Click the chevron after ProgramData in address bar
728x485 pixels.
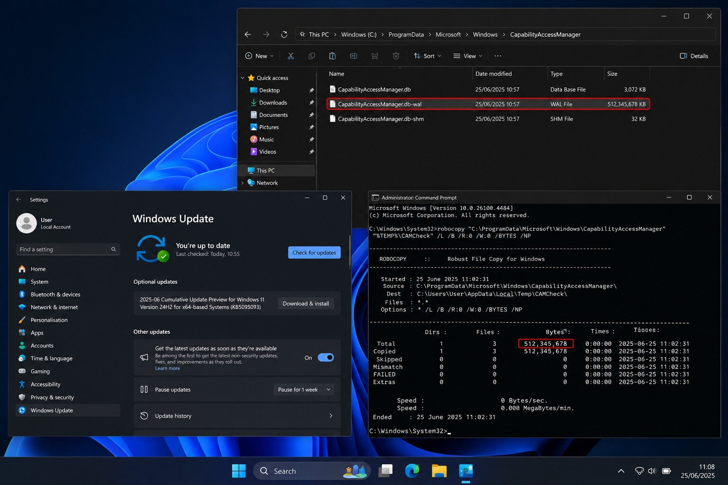point(430,35)
